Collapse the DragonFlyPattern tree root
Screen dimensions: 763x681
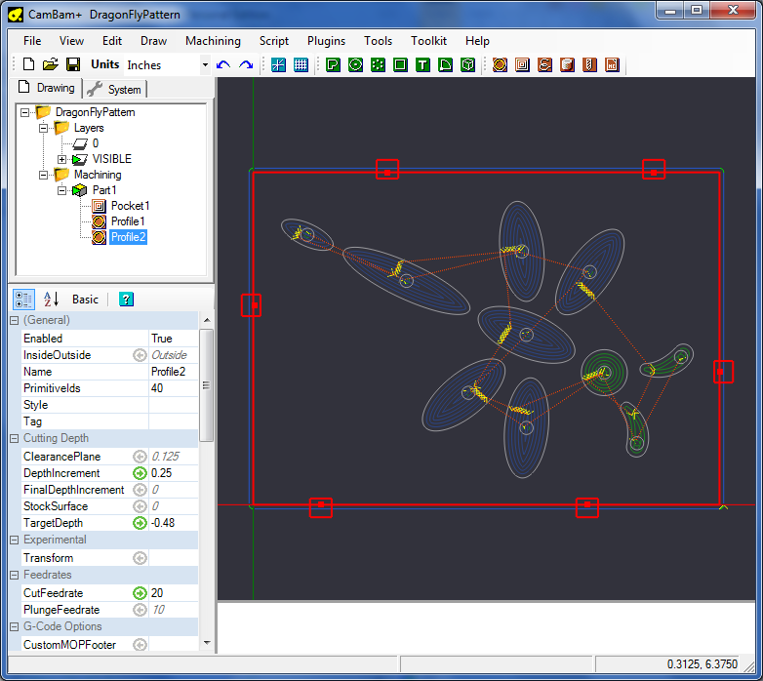[x=24, y=112]
